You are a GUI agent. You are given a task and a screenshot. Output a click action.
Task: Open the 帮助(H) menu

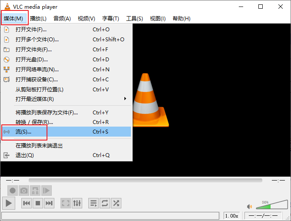[181, 19]
